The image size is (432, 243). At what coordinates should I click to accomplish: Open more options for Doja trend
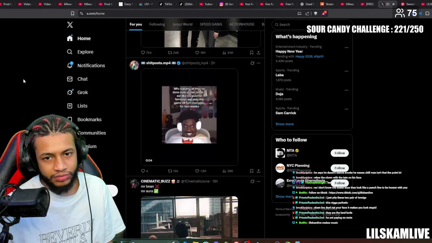coord(346,90)
